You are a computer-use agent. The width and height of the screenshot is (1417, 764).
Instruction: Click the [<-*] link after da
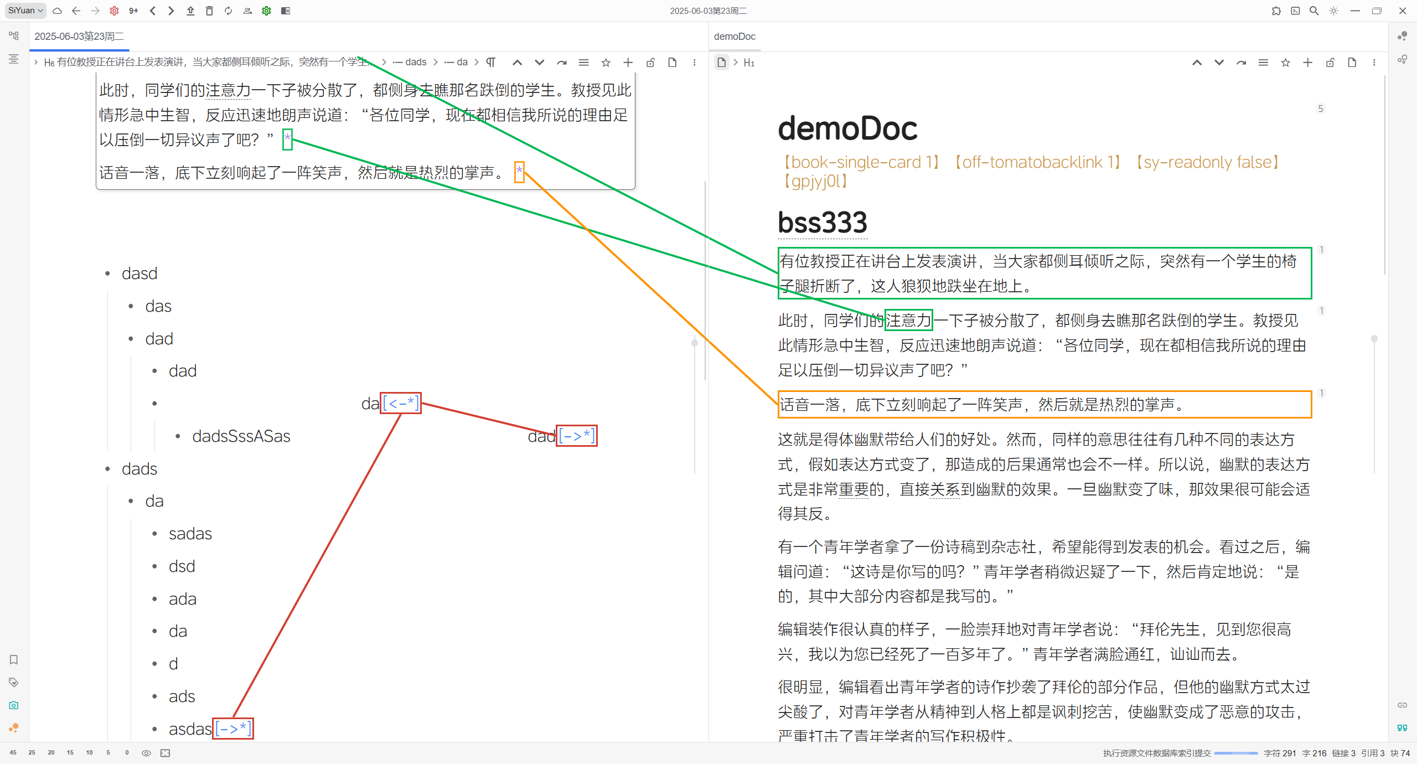tap(401, 403)
